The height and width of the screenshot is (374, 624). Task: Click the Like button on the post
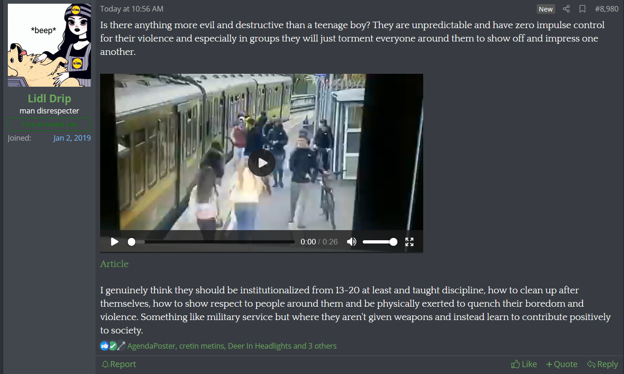(524, 364)
